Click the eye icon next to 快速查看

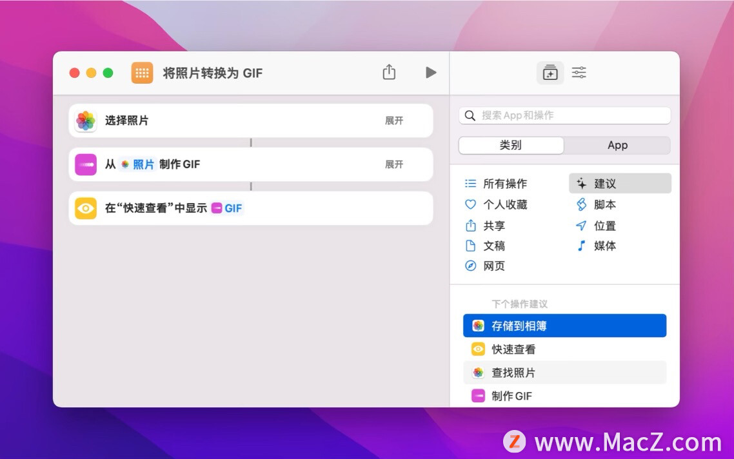[x=478, y=349]
